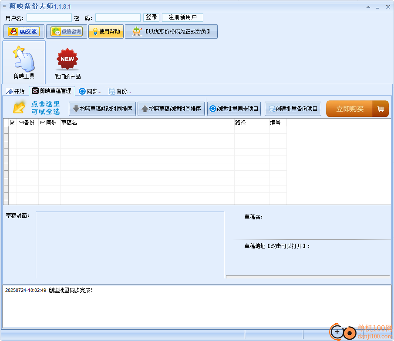Screen dimensions: 394x341
Task: Switch to the 开始 tab
Action: pyautogui.click(x=16, y=91)
